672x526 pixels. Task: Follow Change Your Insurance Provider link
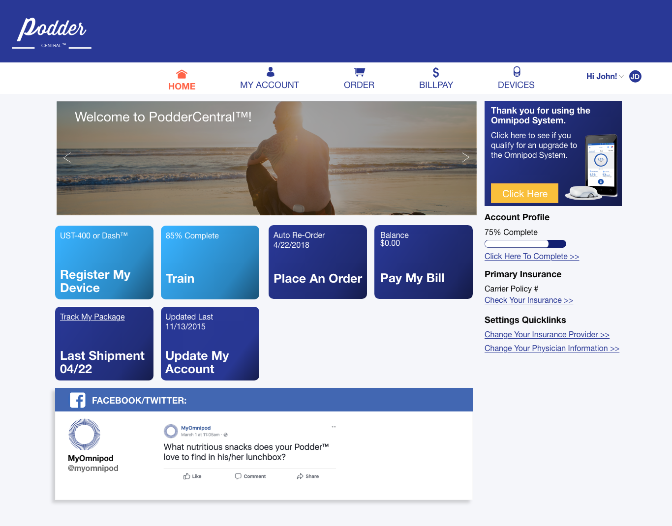pyautogui.click(x=547, y=335)
